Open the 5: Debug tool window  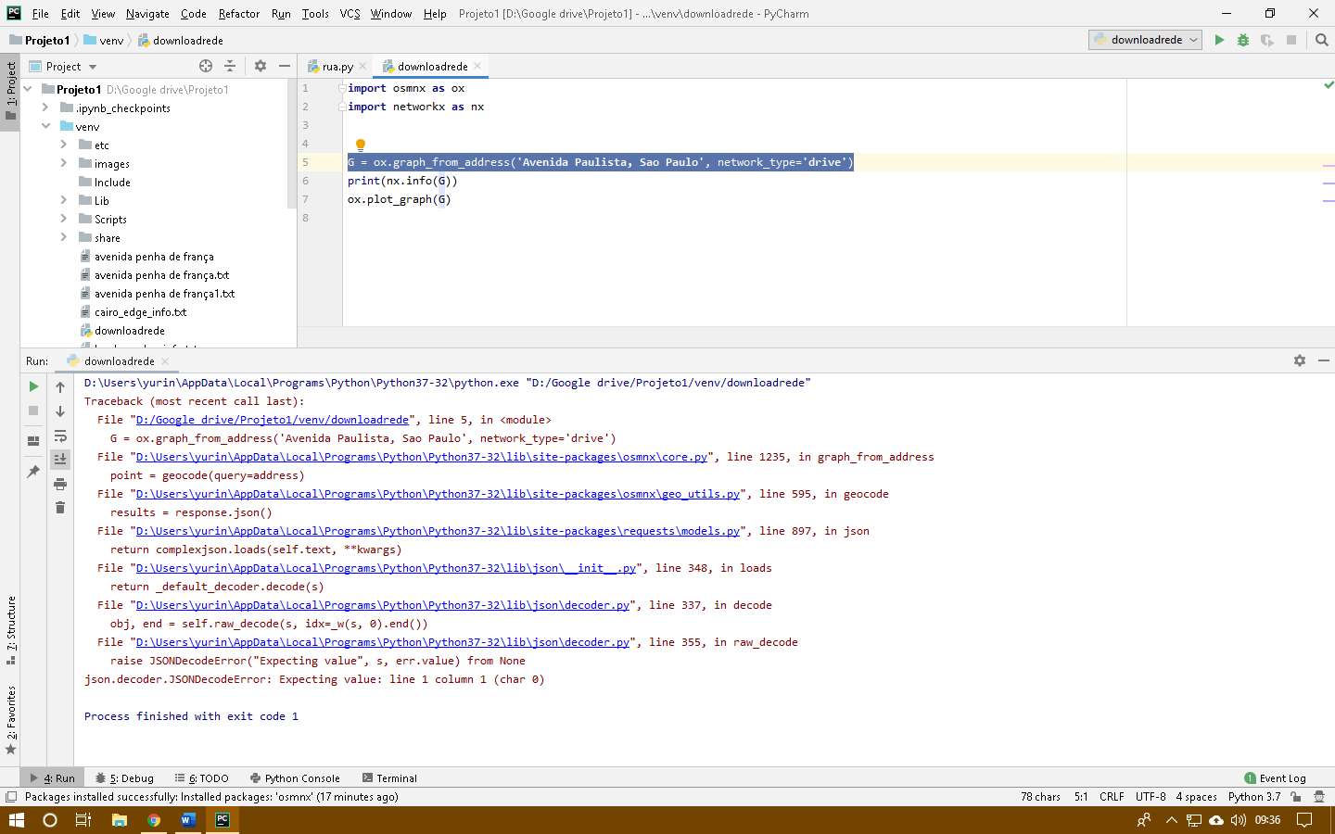click(124, 778)
